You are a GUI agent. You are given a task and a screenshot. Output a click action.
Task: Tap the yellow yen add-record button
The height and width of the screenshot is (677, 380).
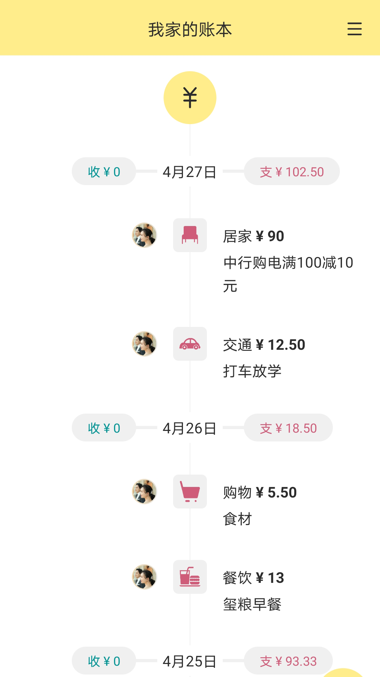(190, 98)
